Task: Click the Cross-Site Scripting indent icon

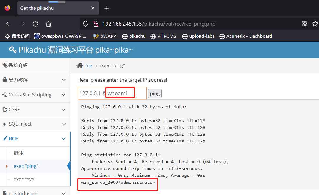Action: coord(5,95)
